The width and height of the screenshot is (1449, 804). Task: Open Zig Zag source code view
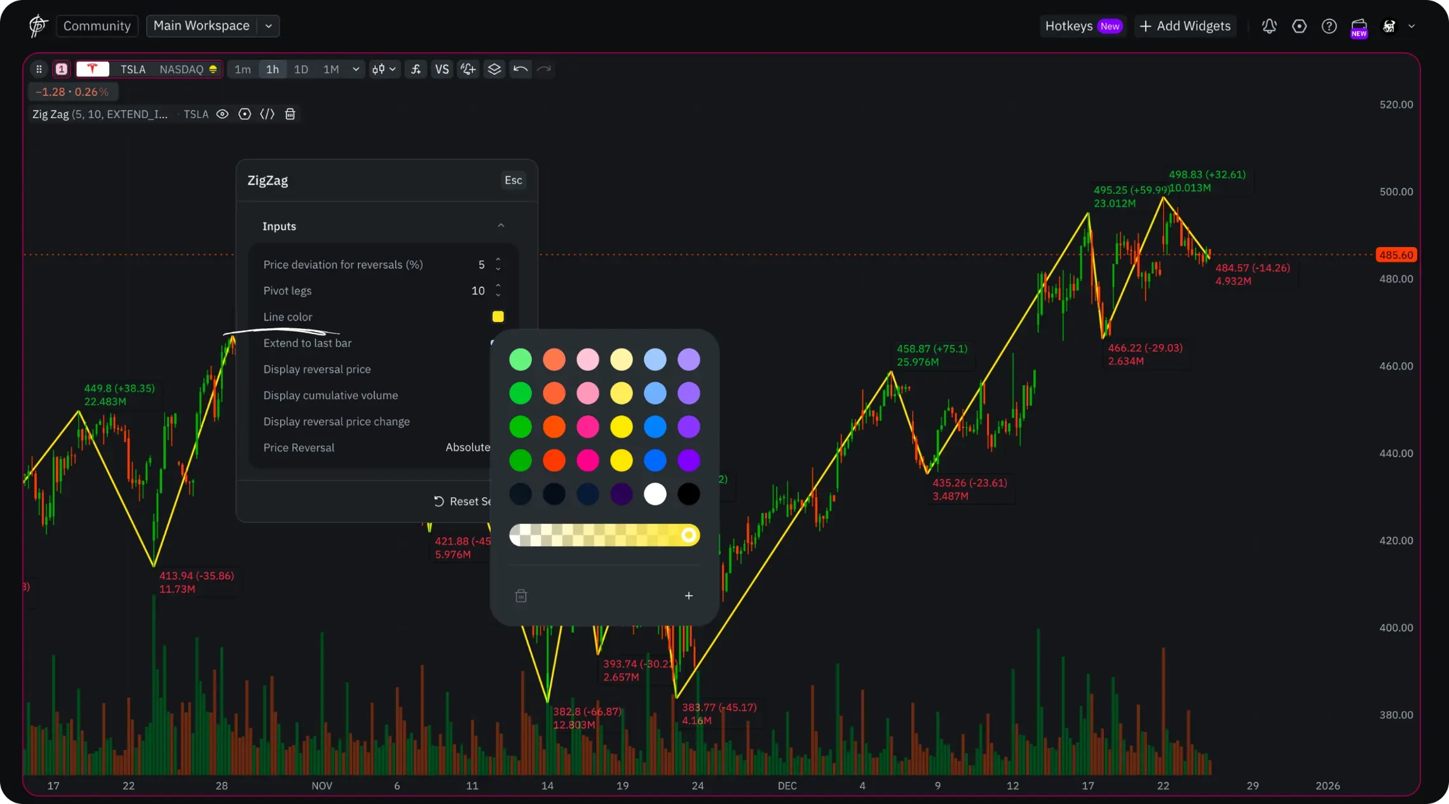pyautogui.click(x=267, y=114)
